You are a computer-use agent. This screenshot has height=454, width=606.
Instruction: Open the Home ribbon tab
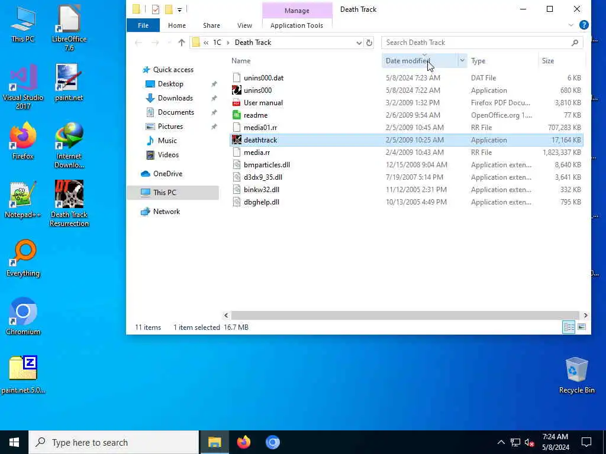click(176, 25)
